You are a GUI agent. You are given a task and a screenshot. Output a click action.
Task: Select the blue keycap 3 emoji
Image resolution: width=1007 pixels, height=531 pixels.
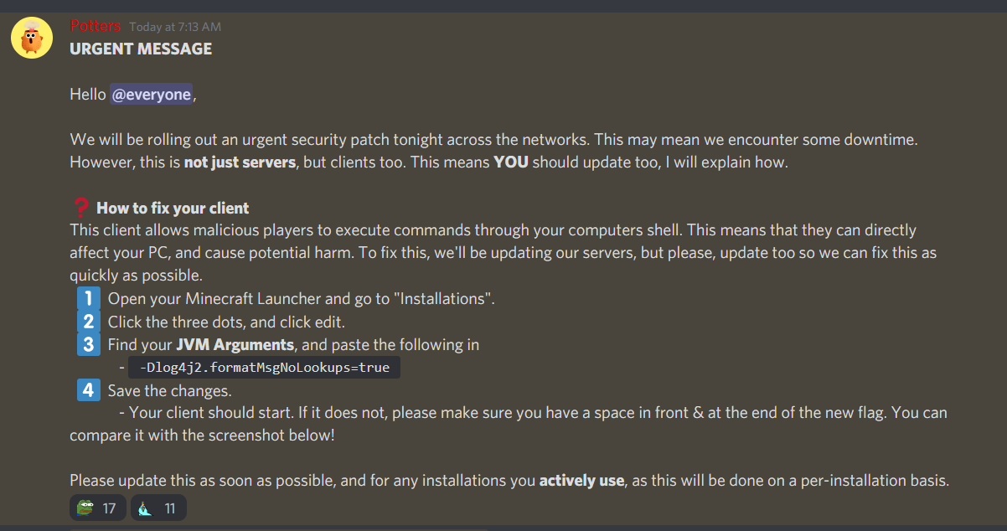tap(88, 344)
